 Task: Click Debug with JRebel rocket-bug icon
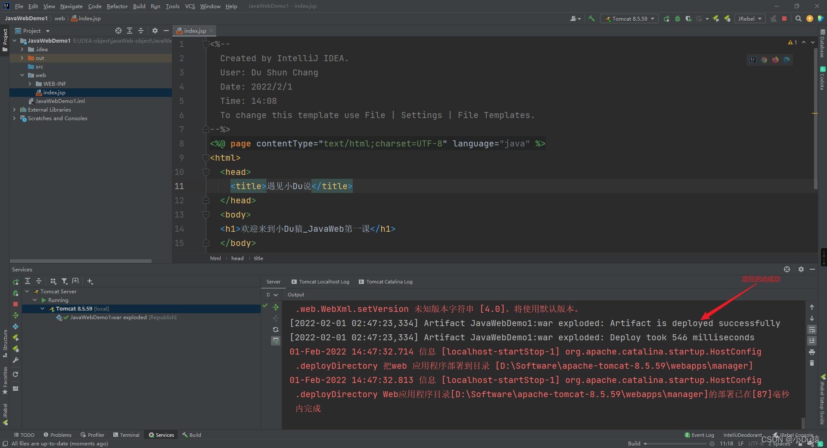click(x=727, y=19)
